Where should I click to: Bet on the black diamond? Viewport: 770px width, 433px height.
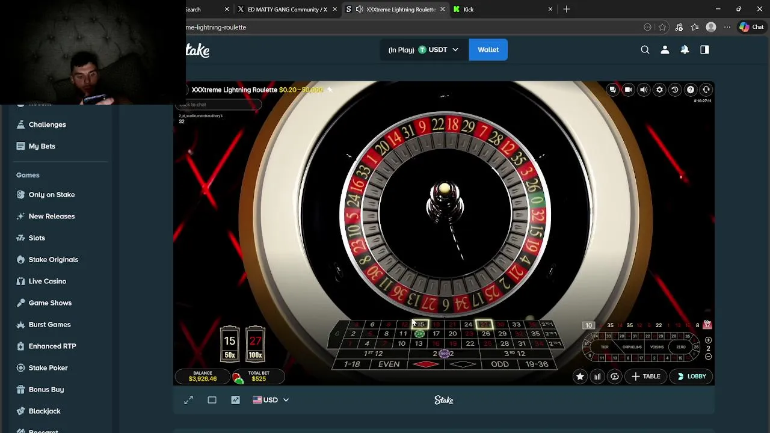click(x=463, y=364)
